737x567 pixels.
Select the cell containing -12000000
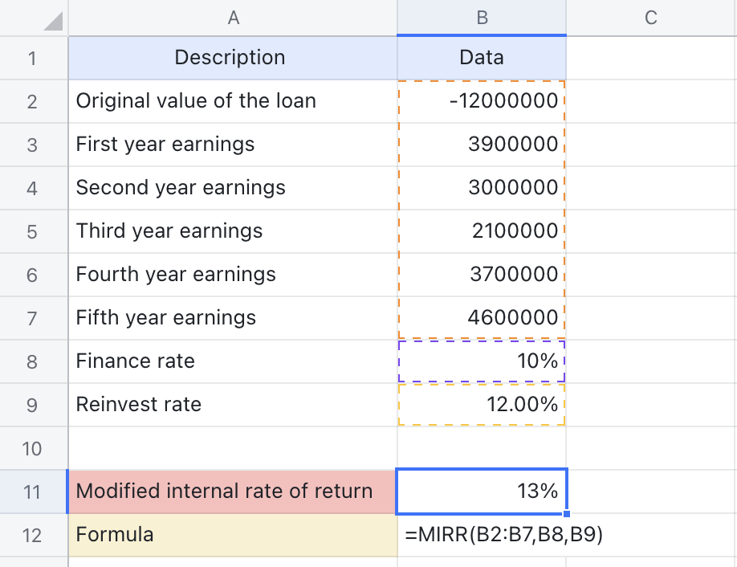click(x=481, y=100)
